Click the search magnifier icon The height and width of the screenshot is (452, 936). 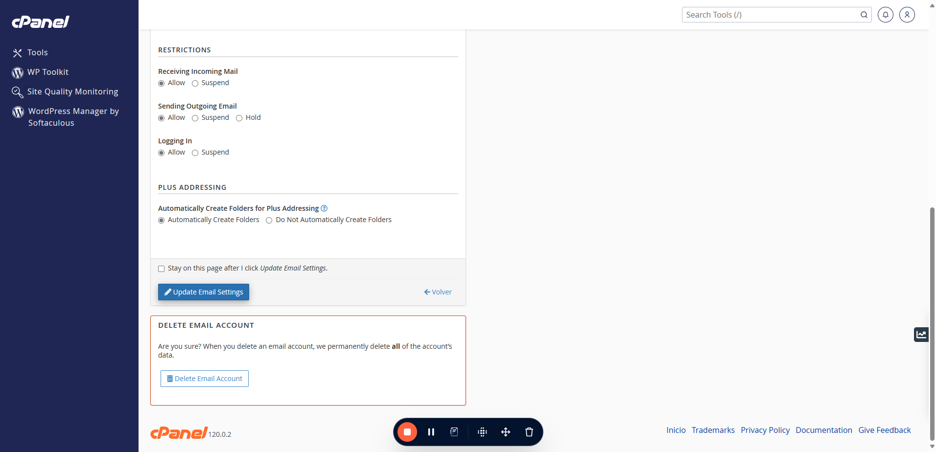(864, 15)
